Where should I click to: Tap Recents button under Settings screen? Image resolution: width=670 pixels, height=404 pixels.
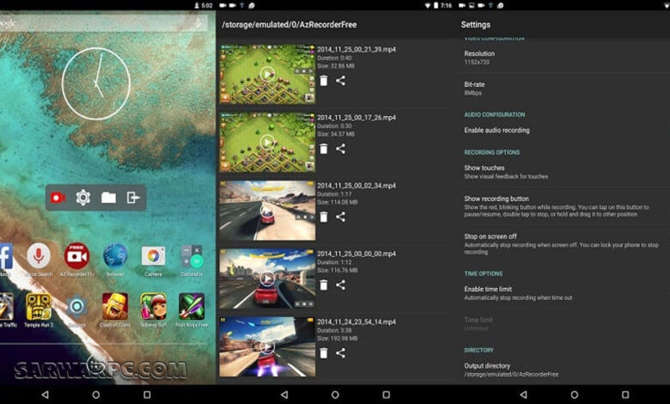[x=625, y=395]
